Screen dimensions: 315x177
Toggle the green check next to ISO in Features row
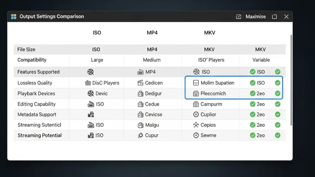(253, 72)
